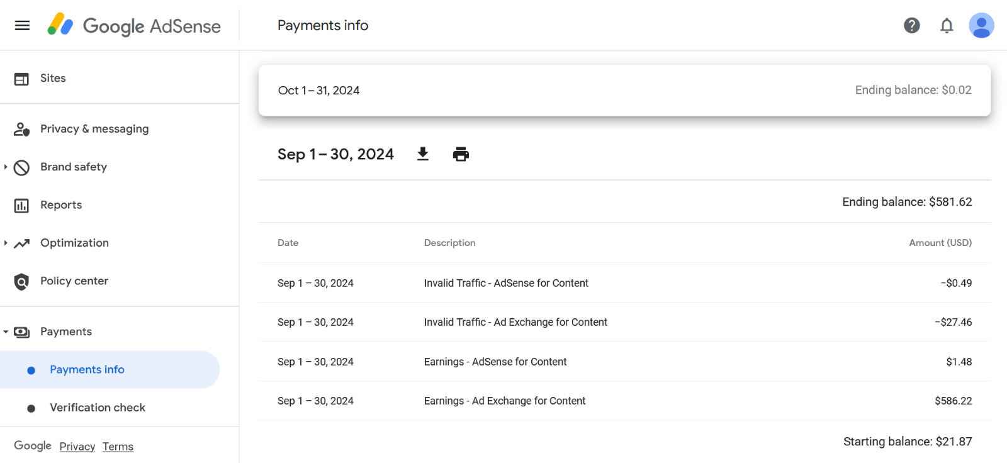Click the −$0.49 amount
This screenshot has width=1007, height=463.
point(956,283)
